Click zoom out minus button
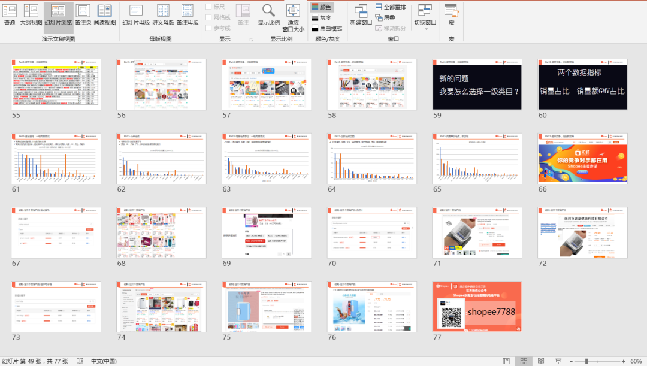This screenshot has width=647, height=366. (571, 361)
